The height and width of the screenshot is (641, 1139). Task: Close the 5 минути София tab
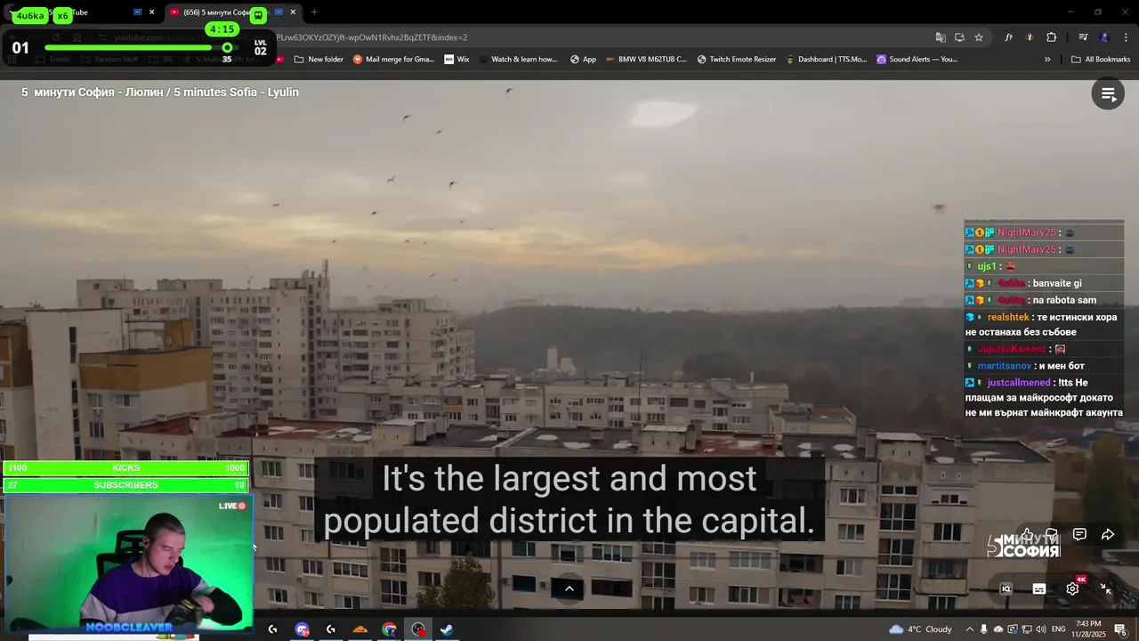pos(293,12)
